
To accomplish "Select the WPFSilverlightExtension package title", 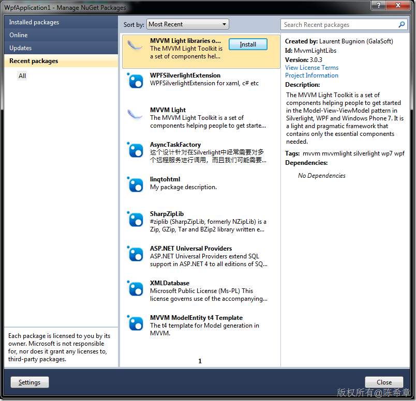I will (185, 75).
